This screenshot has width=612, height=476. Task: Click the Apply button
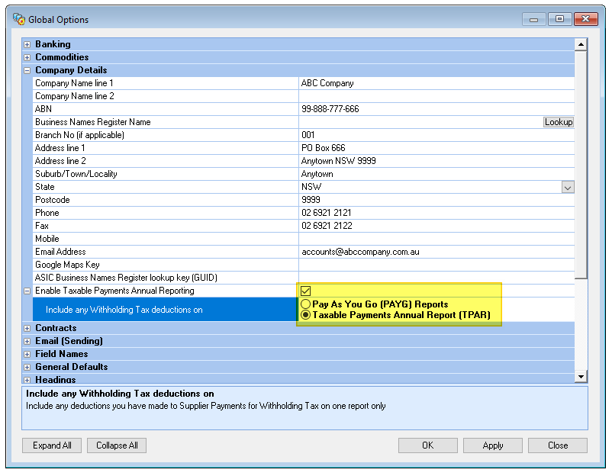(493, 445)
